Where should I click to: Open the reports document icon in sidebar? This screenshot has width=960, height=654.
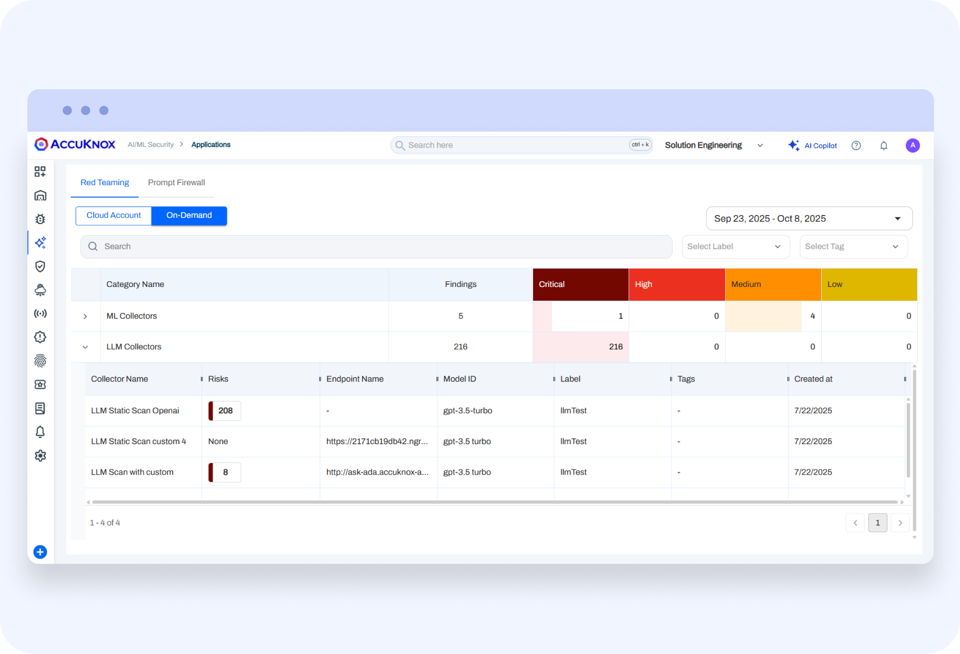(40, 408)
